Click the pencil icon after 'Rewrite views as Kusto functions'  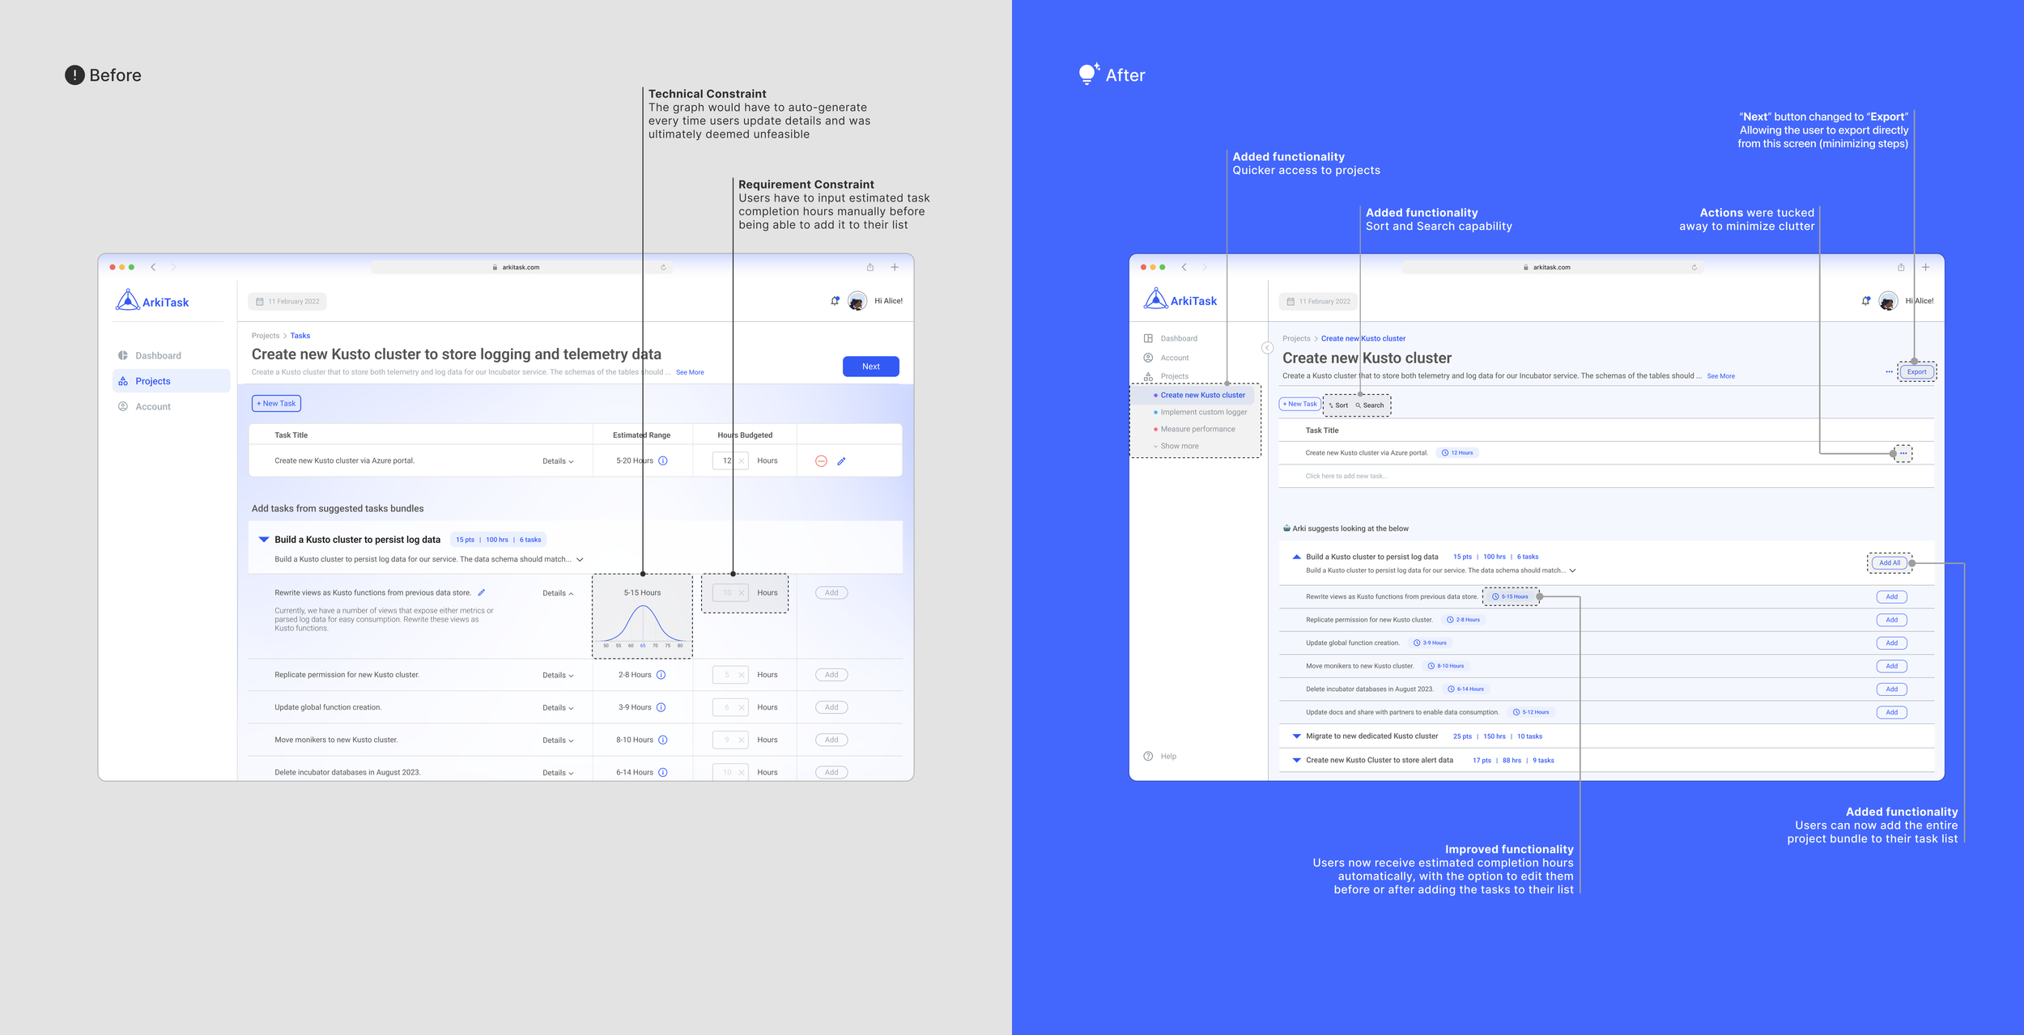point(481,592)
